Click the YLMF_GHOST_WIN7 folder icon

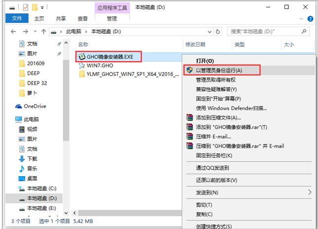pos(81,74)
